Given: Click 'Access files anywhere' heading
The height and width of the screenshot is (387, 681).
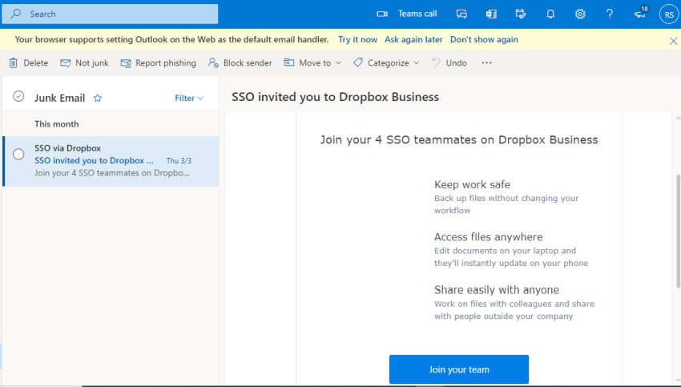Looking at the screenshot, I should (488, 237).
